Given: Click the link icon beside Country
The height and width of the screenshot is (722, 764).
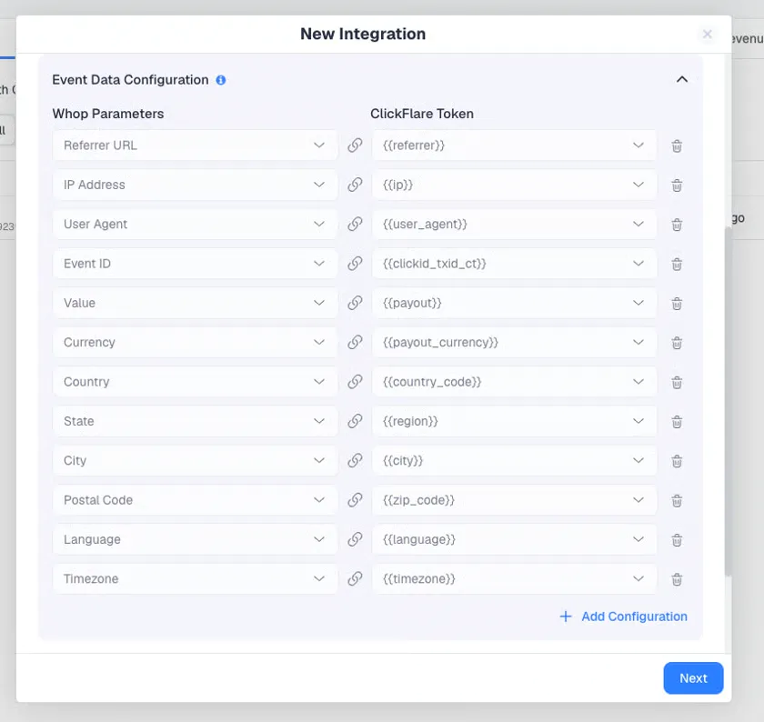Looking at the screenshot, I should 355,382.
